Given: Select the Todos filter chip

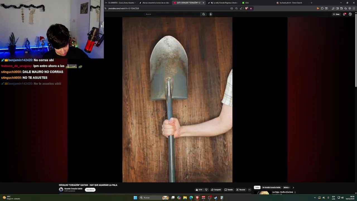Looking at the screenshot, I should (257, 188).
